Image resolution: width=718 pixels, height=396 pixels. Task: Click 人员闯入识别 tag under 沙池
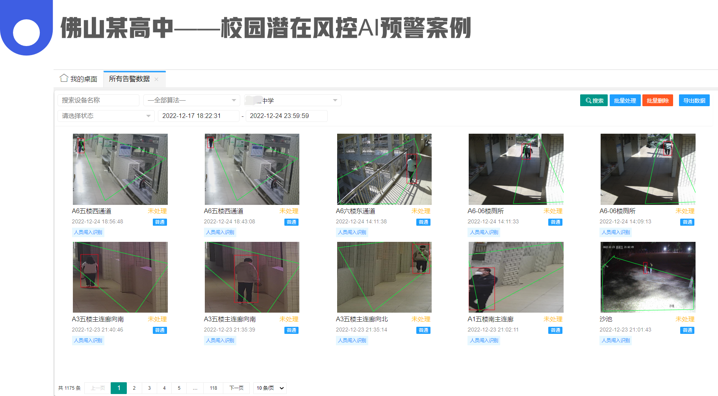pyautogui.click(x=616, y=341)
